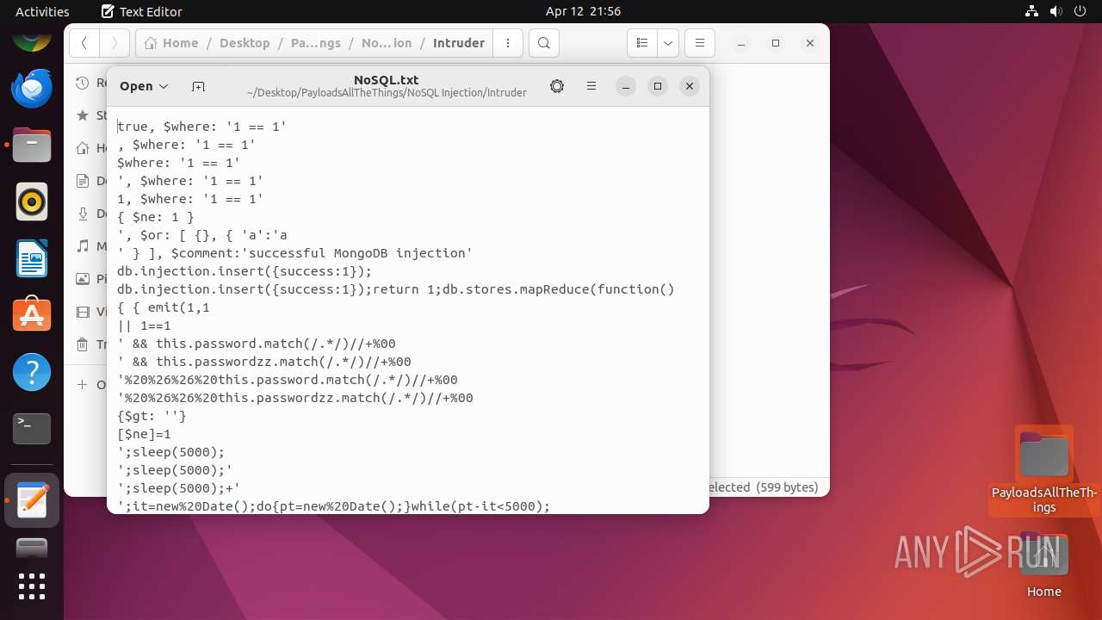Click "db.injection.insert({success:1});" line
1102x620 pixels.
click(x=245, y=271)
